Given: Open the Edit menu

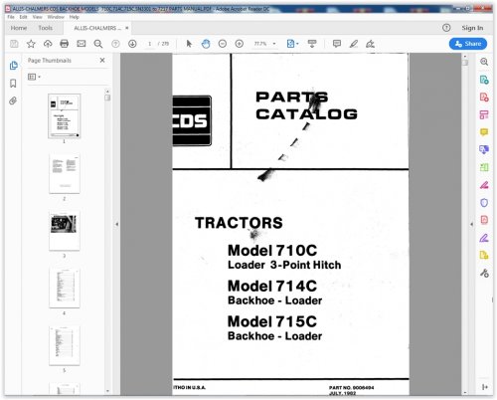Looking at the screenshot, I should (x=23, y=17).
